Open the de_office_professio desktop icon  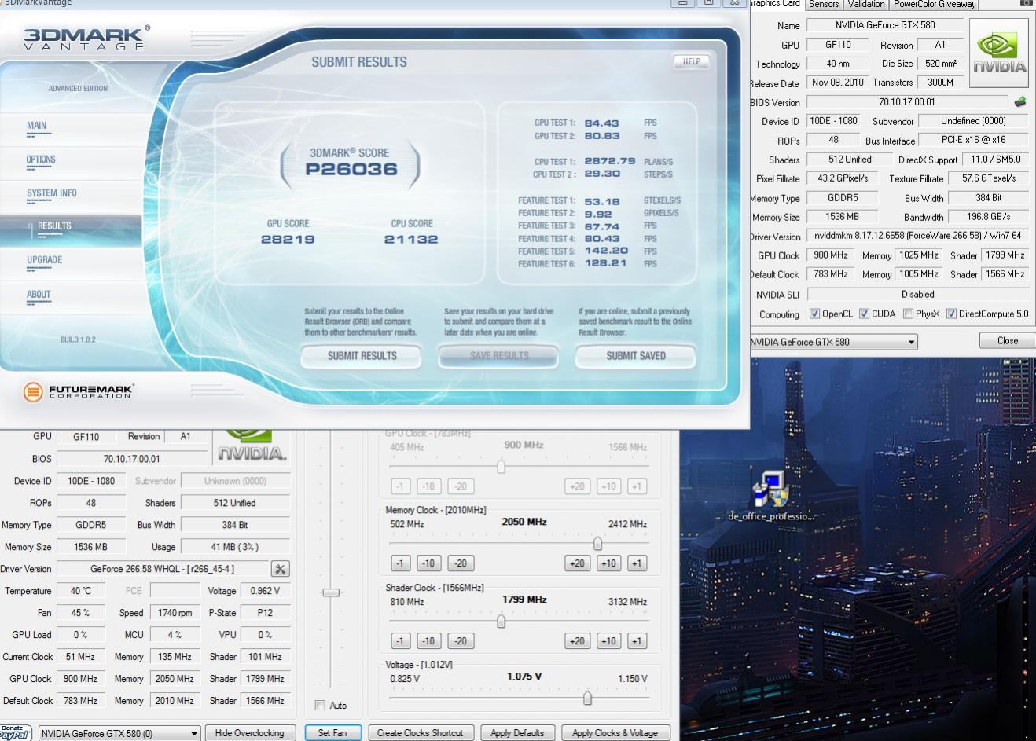click(x=770, y=496)
